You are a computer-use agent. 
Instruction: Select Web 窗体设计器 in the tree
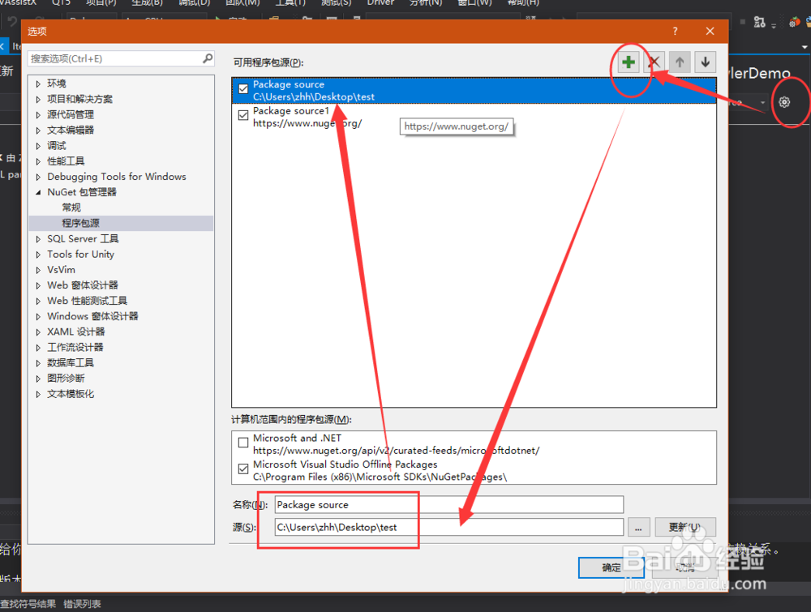click(x=83, y=285)
